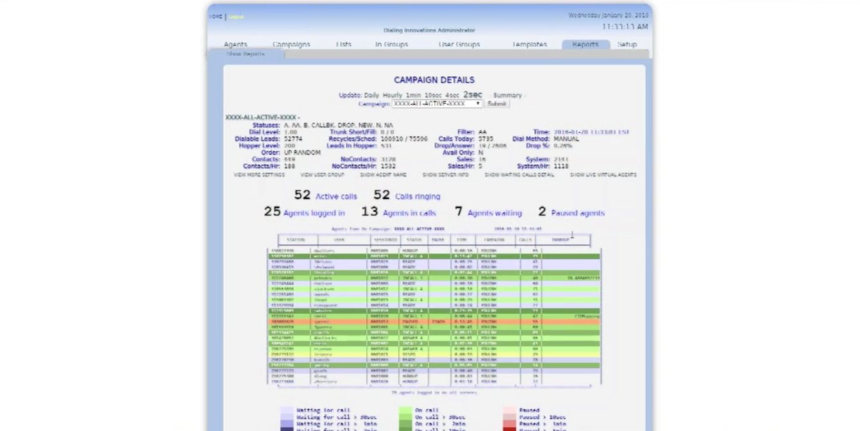Set update interval to 2sec
Image resolution: width=860 pixels, height=431 pixels.
473,94
